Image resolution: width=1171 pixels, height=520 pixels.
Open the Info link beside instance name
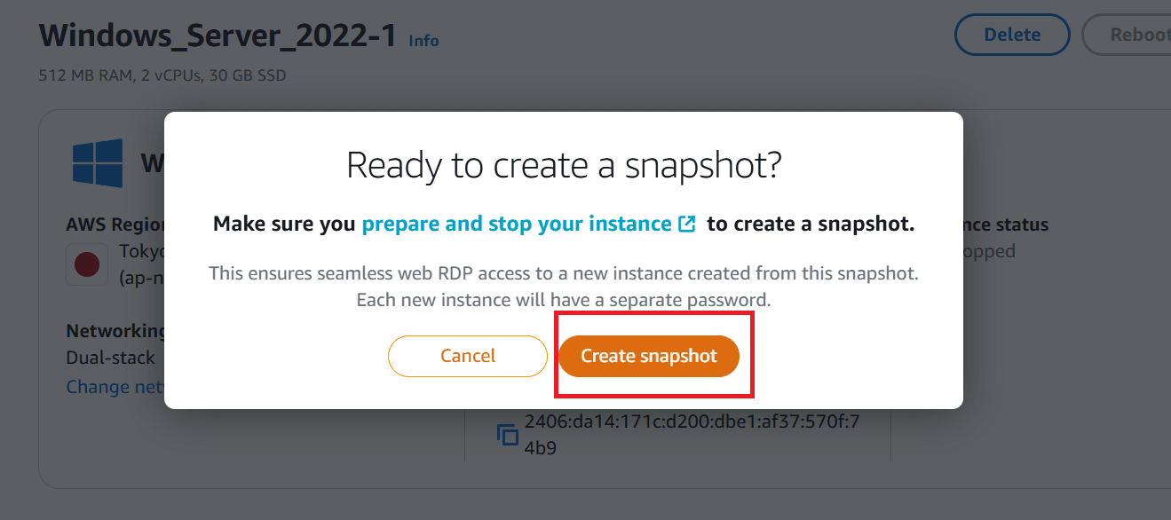pos(423,41)
